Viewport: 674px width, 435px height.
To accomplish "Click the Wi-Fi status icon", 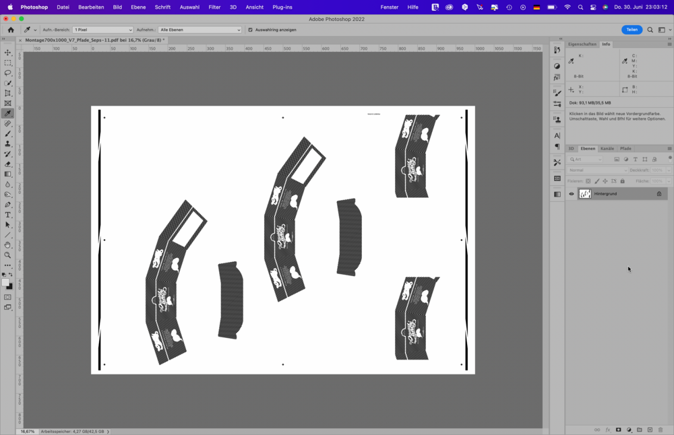I will click(x=568, y=7).
